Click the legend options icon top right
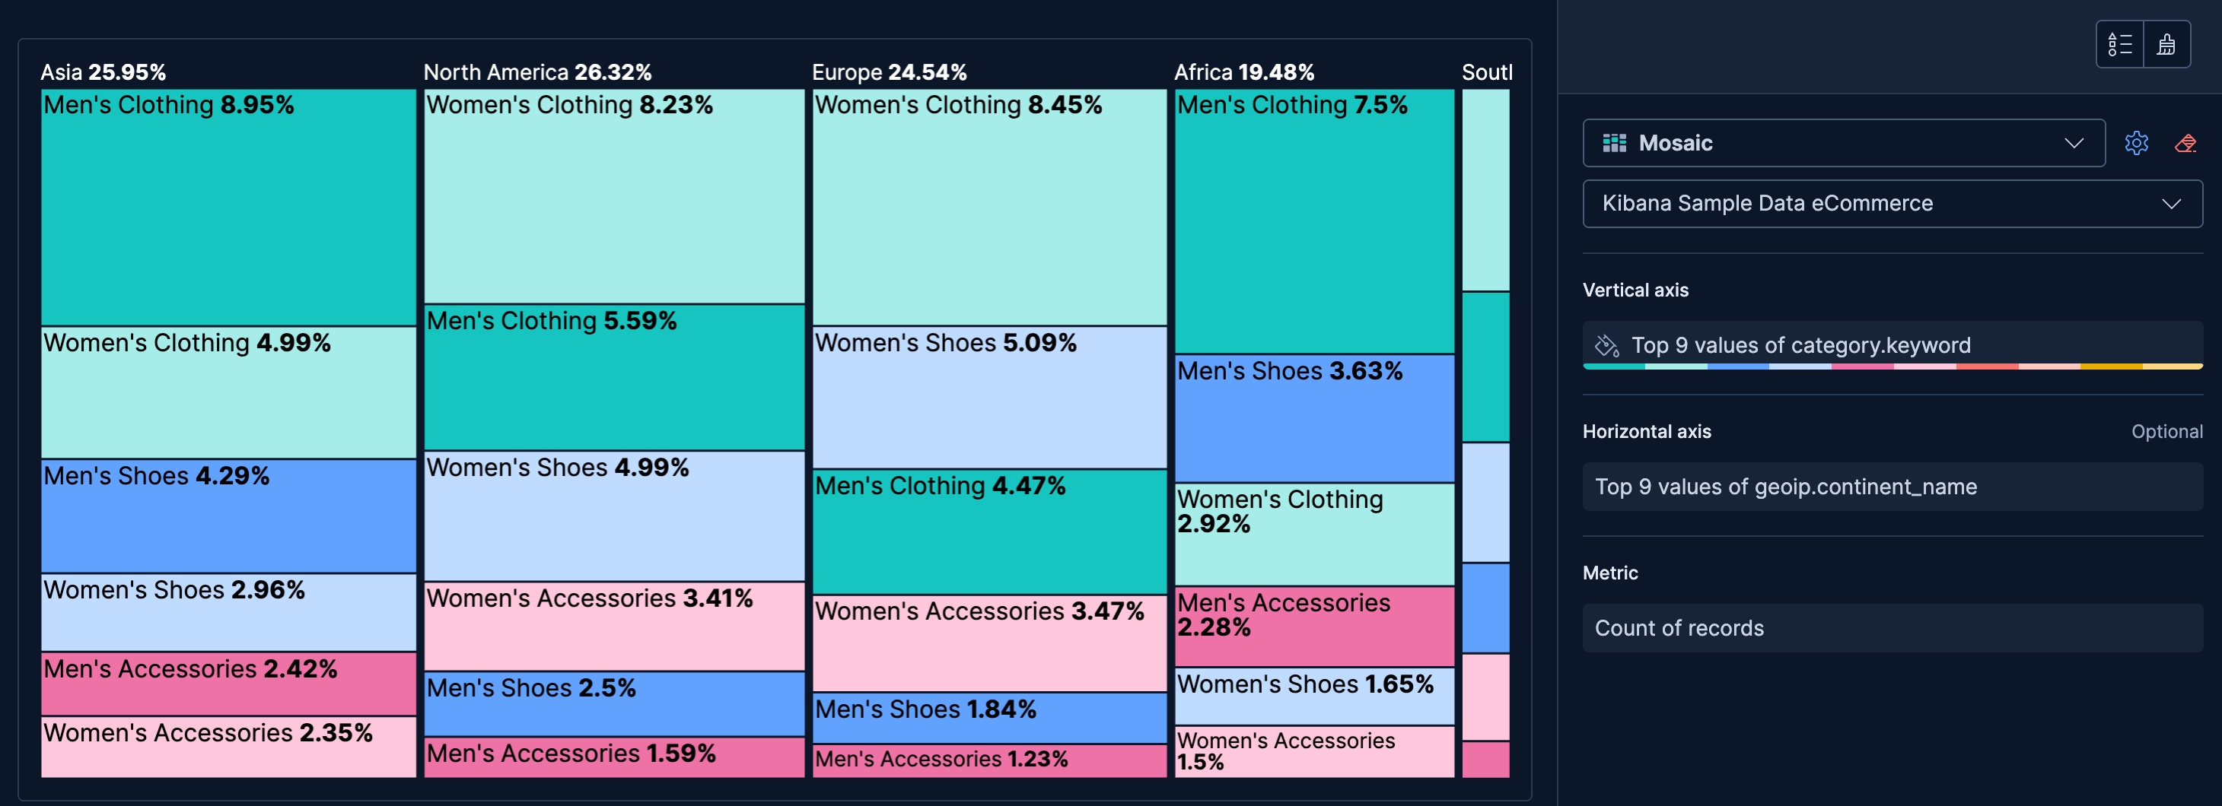 (x=2120, y=44)
